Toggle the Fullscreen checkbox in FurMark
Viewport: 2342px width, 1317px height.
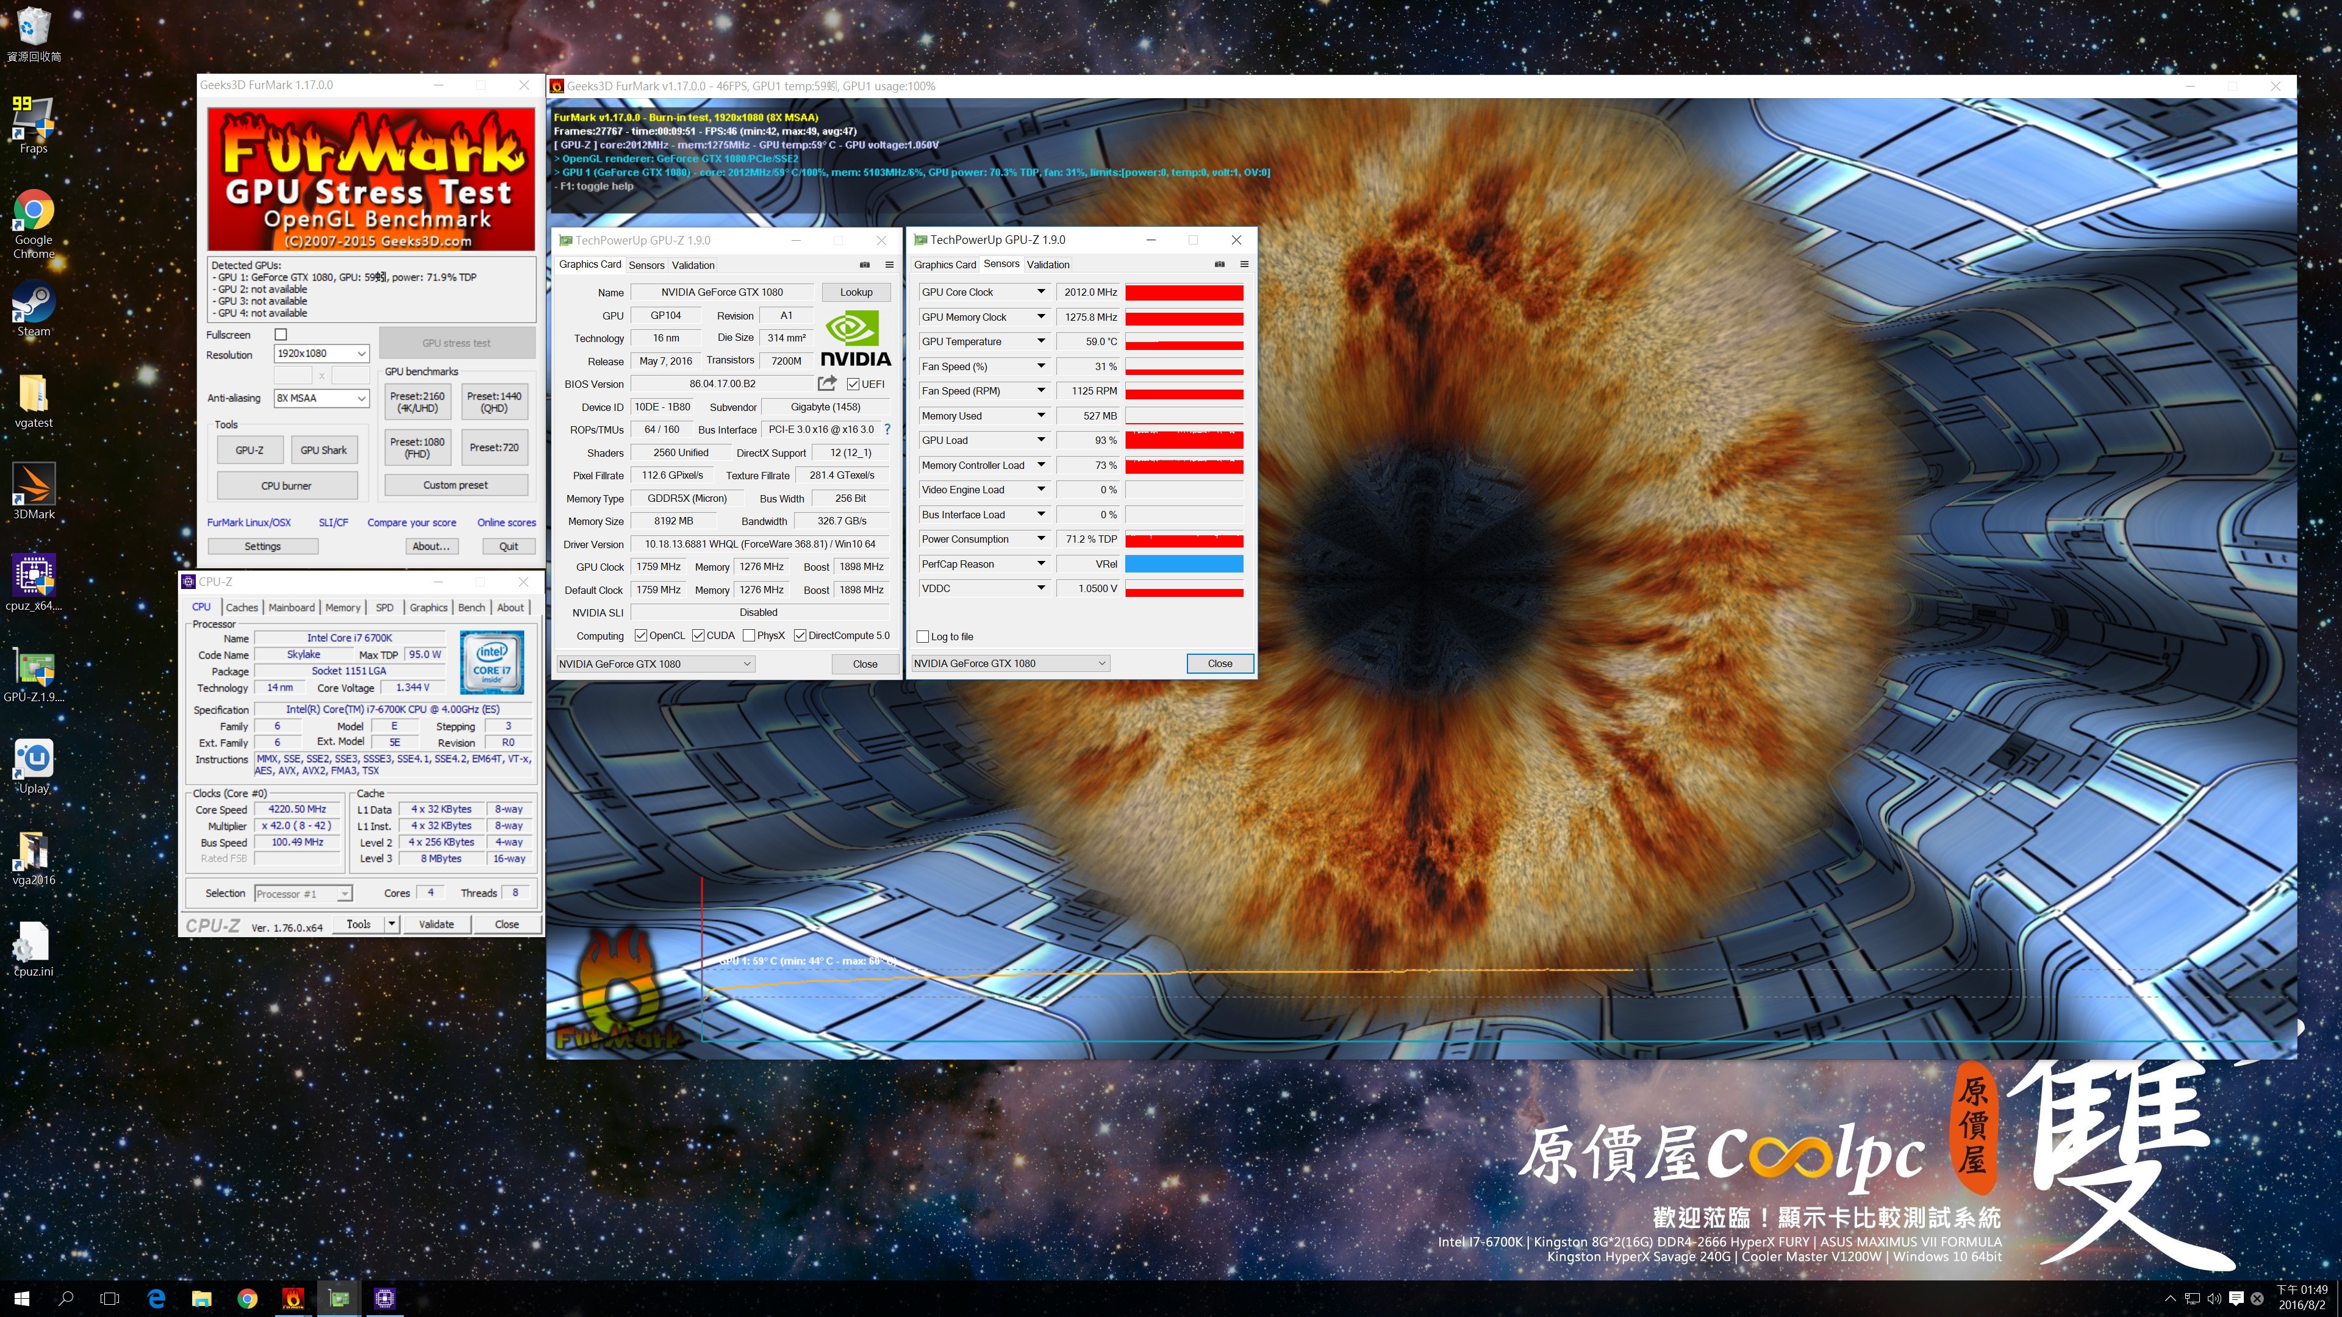click(x=281, y=335)
